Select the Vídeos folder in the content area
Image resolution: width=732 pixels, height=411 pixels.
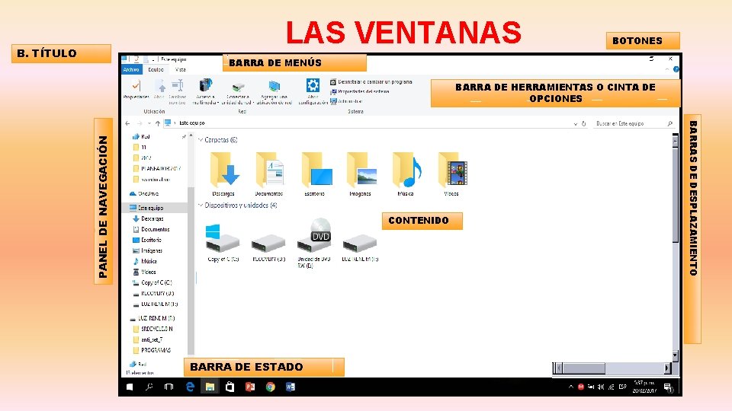(x=451, y=174)
